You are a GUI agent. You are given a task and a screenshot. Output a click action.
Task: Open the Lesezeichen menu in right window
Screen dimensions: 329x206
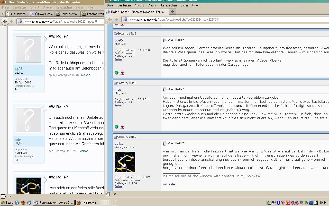(169, 5)
